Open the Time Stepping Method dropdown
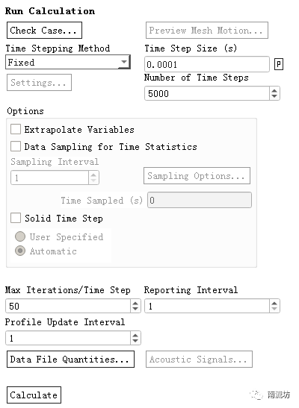 tap(68, 62)
